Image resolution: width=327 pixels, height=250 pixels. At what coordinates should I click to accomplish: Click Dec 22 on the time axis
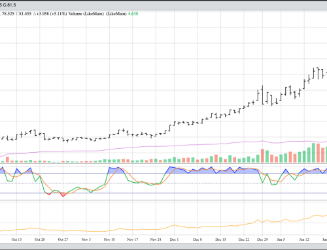(x=244, y=240)
